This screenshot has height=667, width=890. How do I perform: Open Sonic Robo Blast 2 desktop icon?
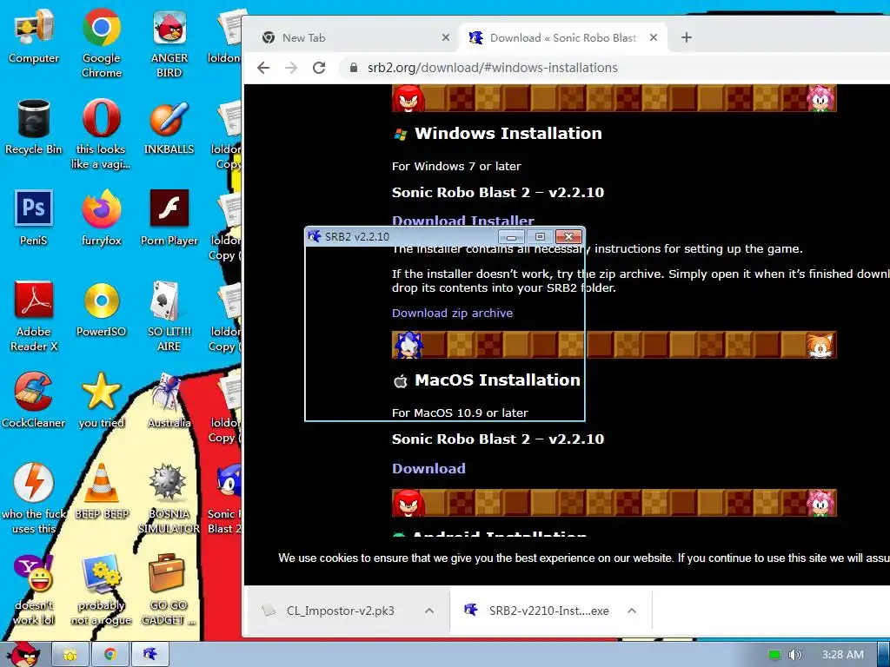point(225,499)
